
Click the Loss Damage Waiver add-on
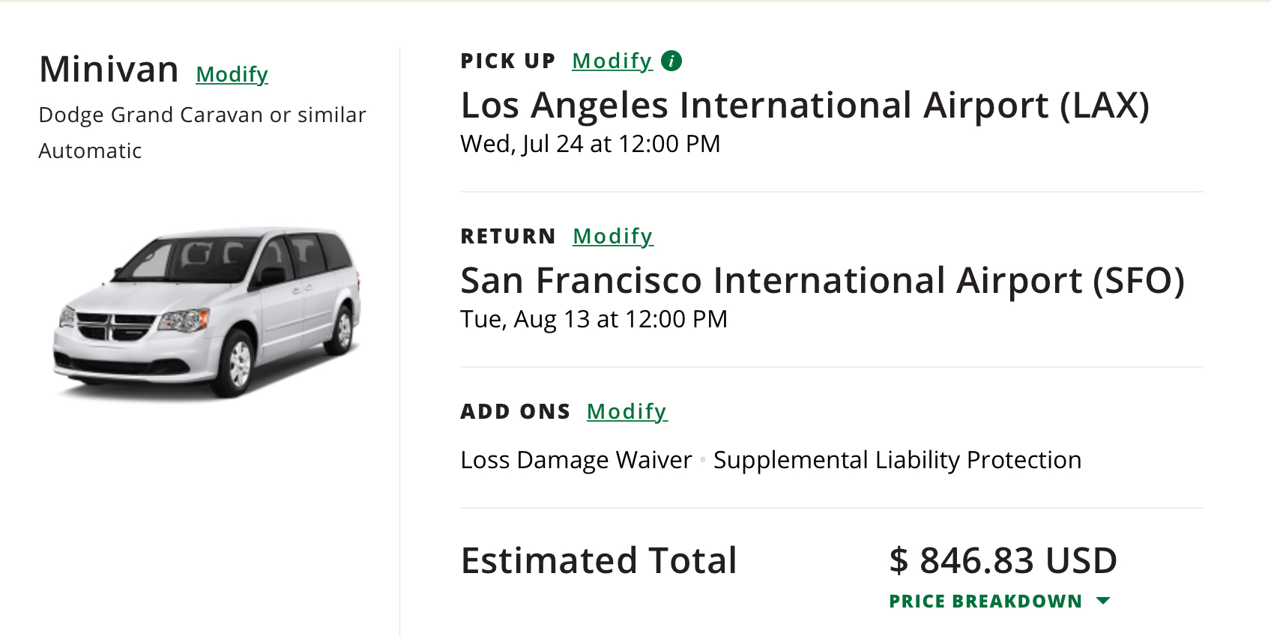click(x=576, y=459)
